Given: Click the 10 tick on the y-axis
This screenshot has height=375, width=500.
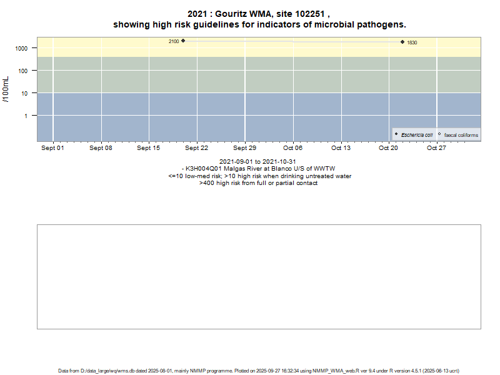Looking at the screenshot, I should 25,93.
